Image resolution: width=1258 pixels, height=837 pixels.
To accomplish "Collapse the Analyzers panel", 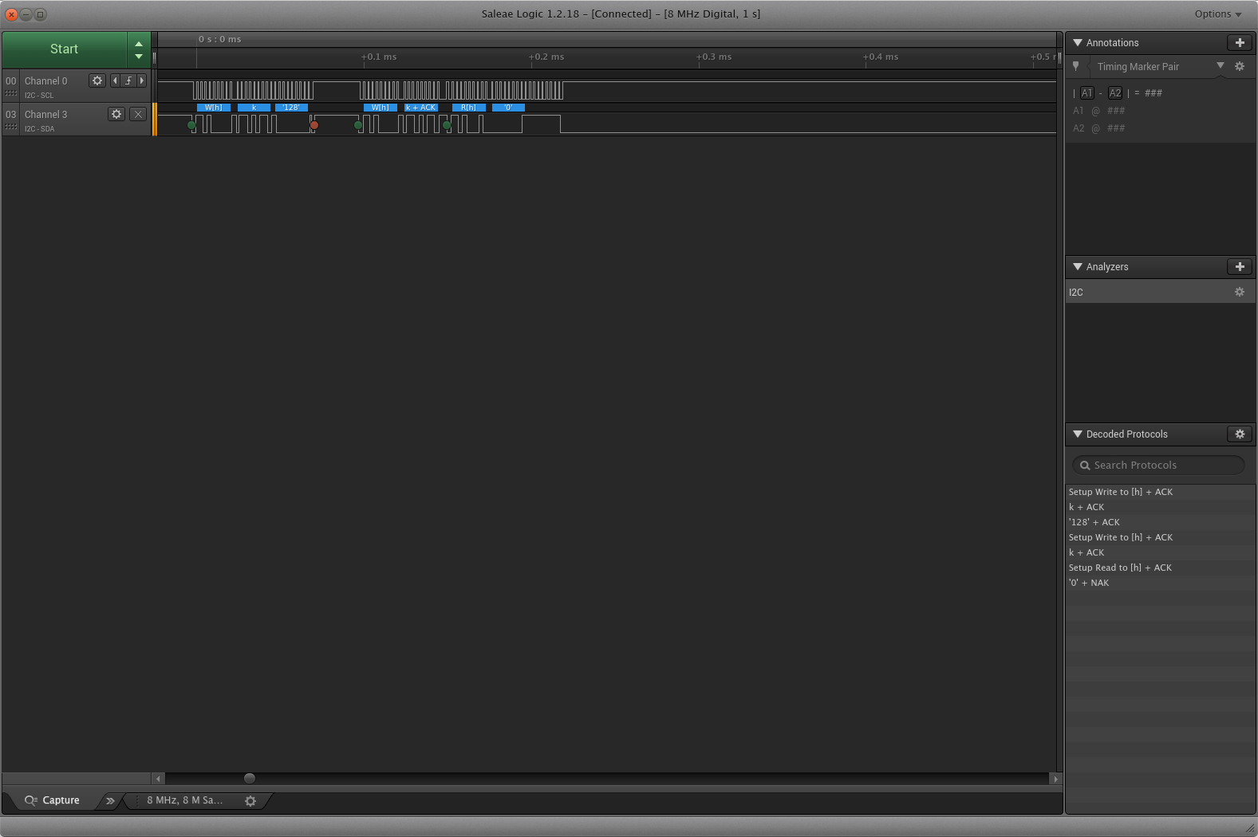I will [x=1078, y=267].
